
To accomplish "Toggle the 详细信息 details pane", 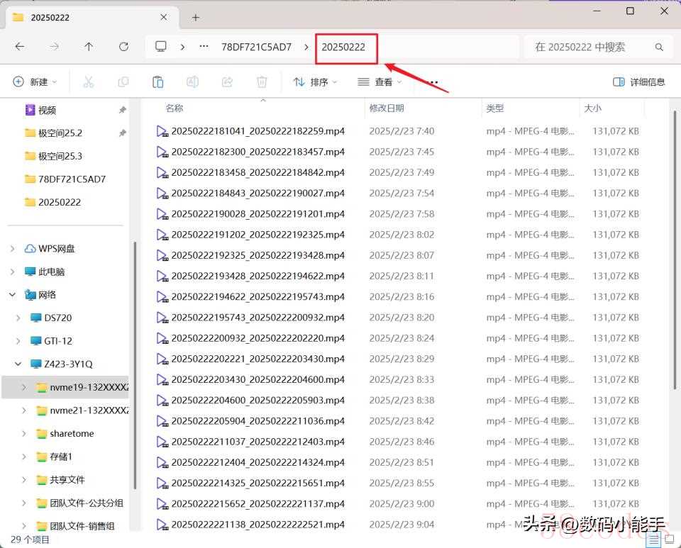I will (x=638, y=82).
